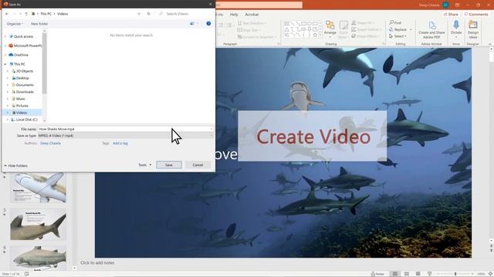Open Tools dropdown in Save As

[145, 165]
